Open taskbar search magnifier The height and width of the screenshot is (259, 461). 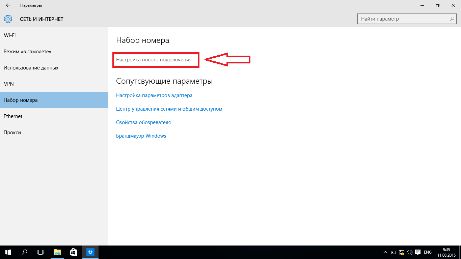(24, 252)
